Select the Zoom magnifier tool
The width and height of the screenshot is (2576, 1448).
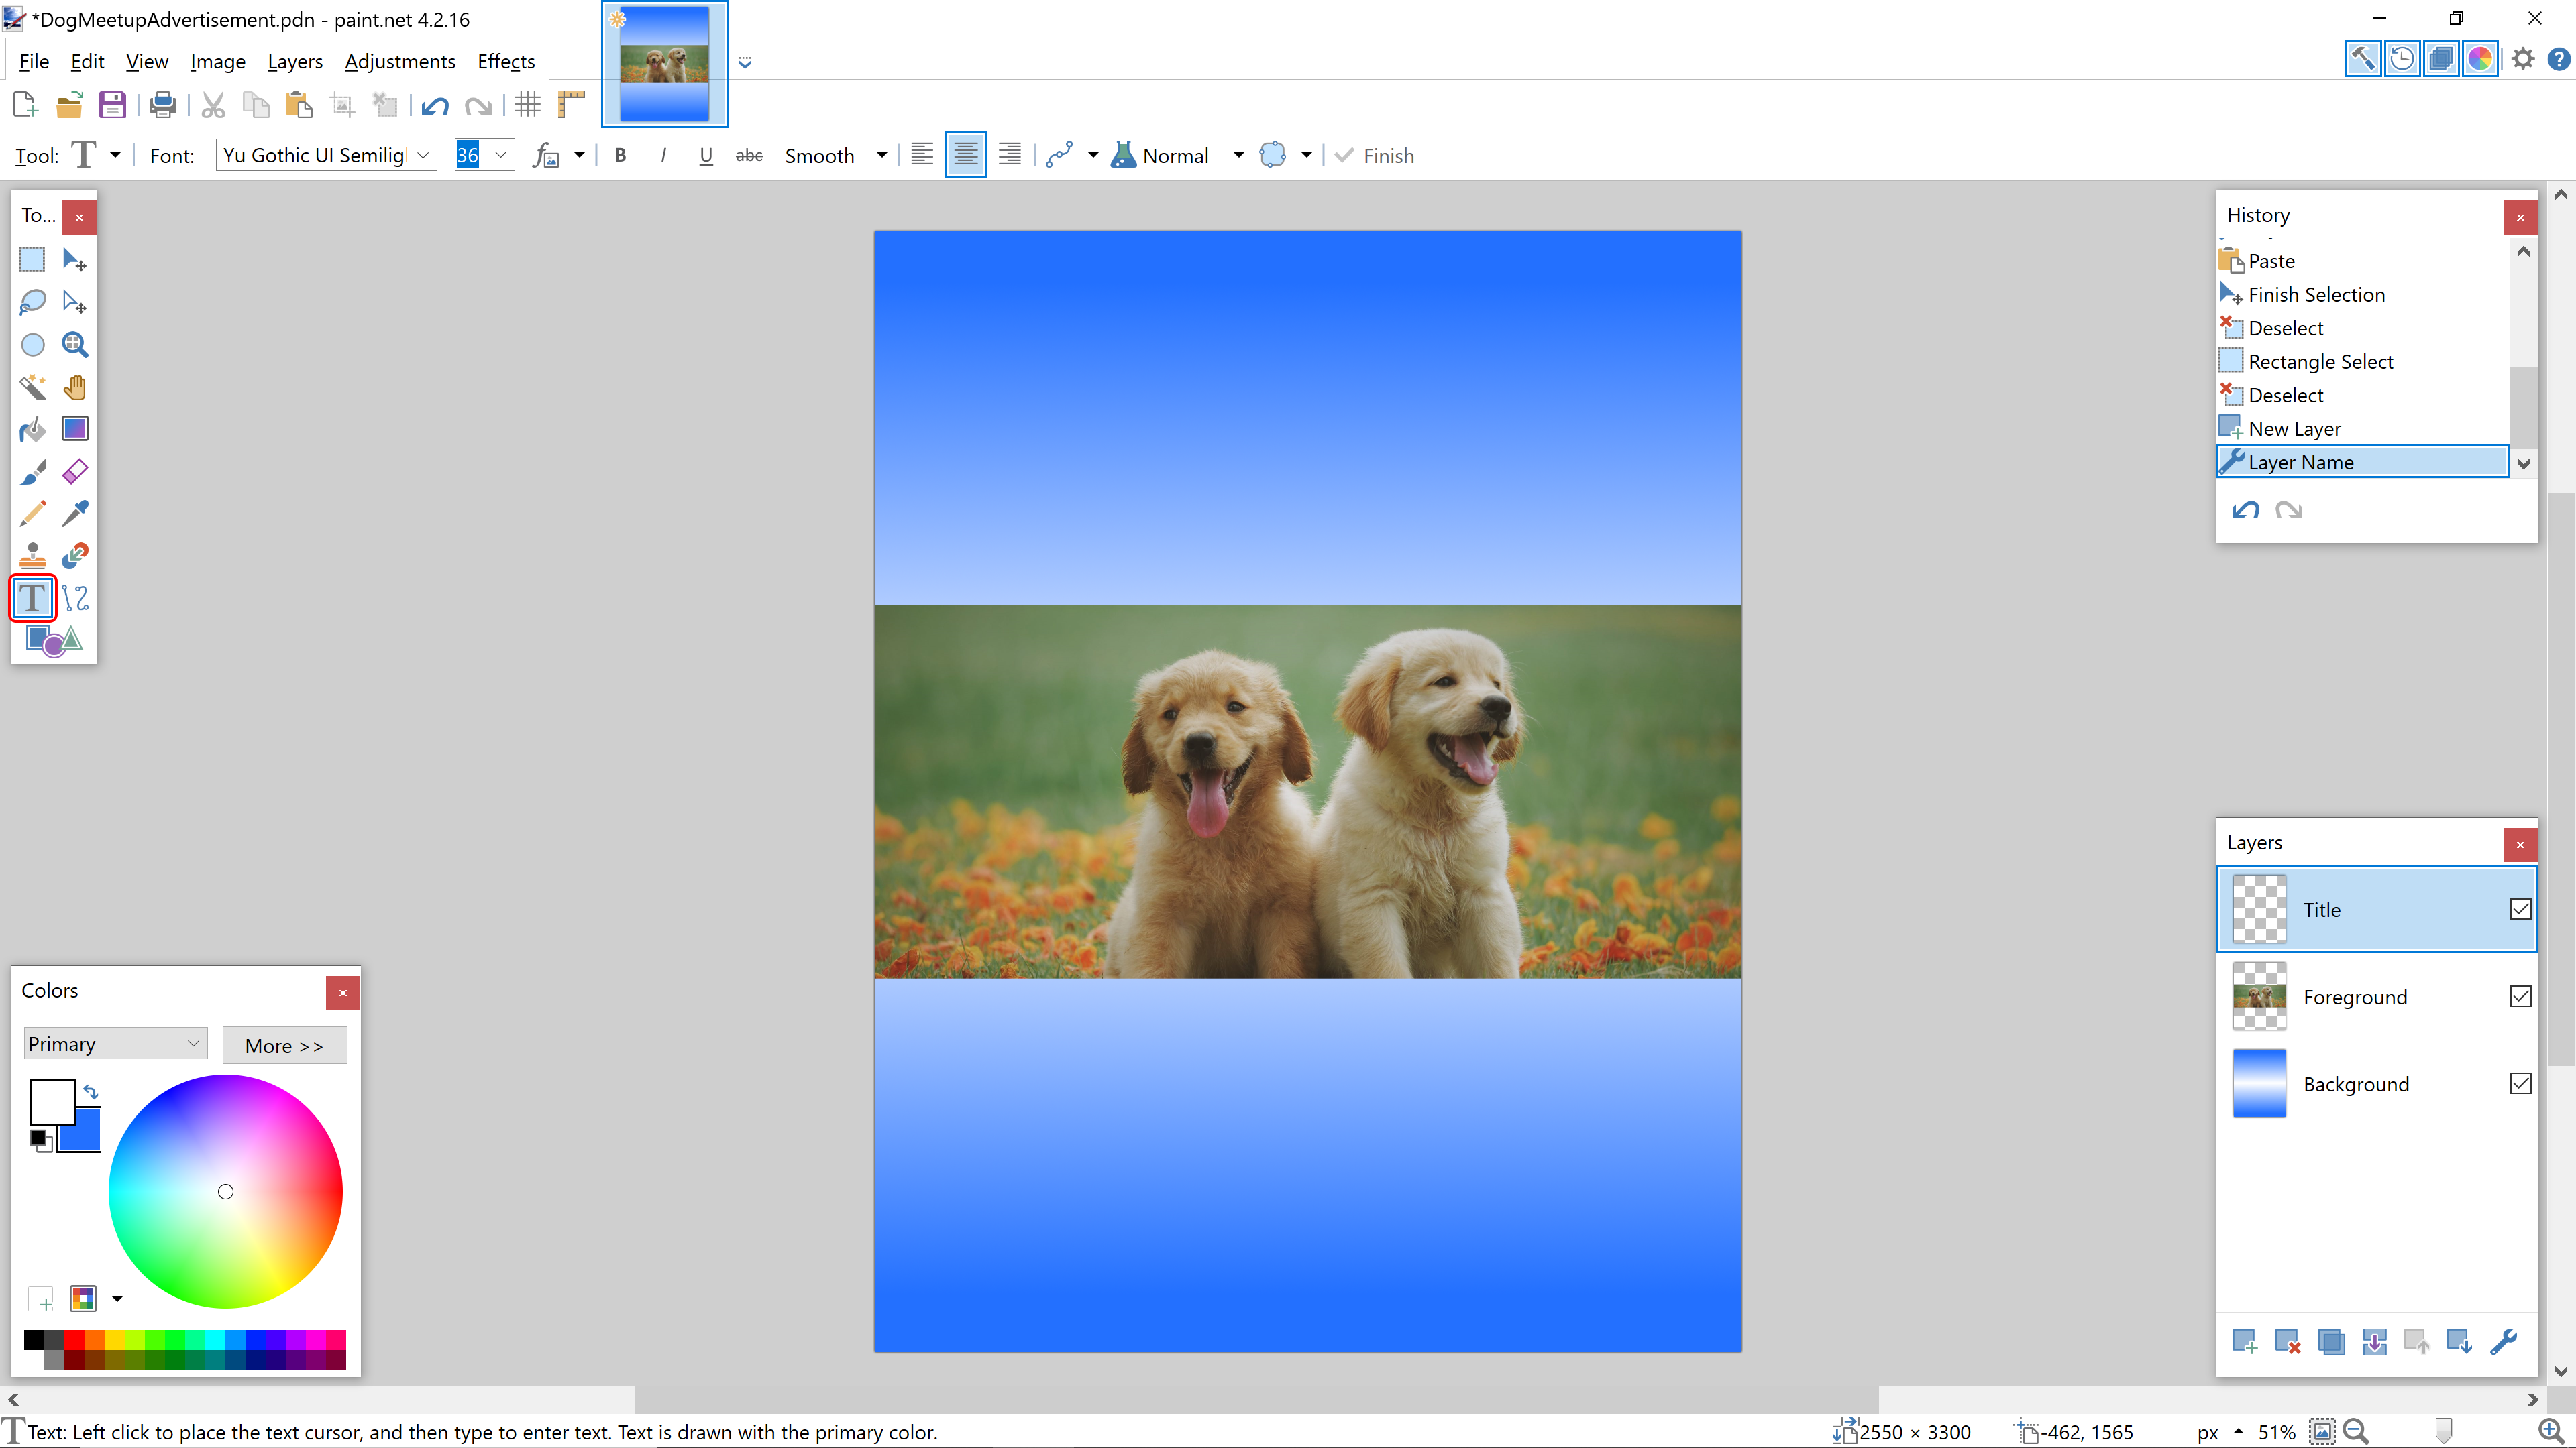(75, 345)
